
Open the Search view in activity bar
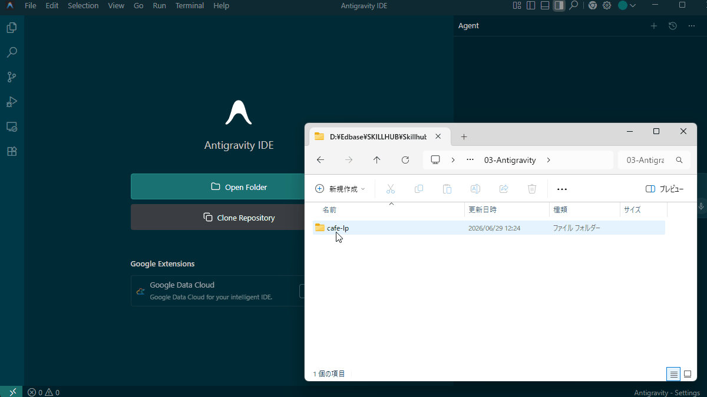tap(11, 52)
